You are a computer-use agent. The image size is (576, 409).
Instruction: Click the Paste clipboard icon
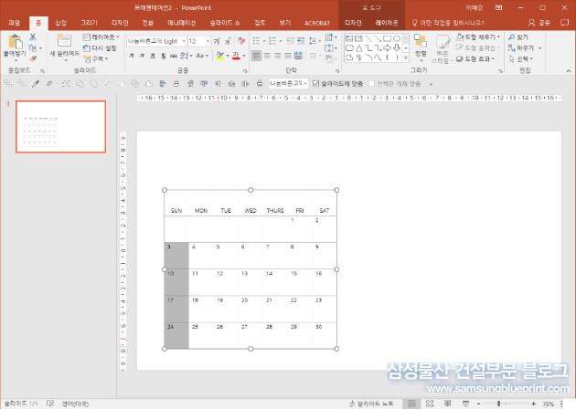pos(15,41)
